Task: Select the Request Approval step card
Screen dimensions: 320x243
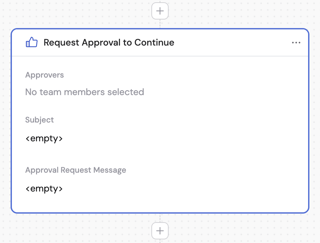Action: click(x=160, y=121)
